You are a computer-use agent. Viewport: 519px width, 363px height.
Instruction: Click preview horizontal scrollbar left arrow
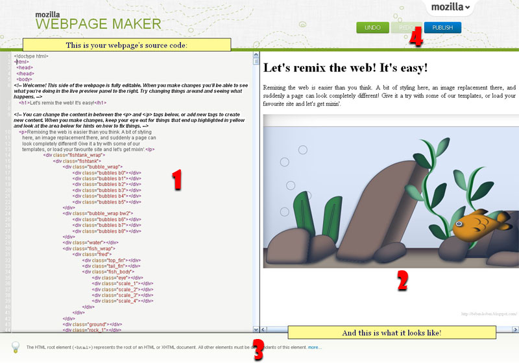(263, 329)
